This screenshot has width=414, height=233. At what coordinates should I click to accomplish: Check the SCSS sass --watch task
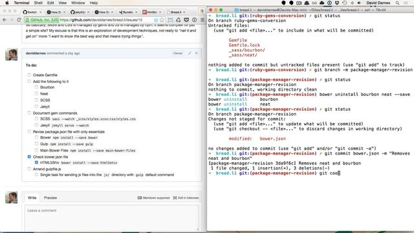click(x=36, y=118)
